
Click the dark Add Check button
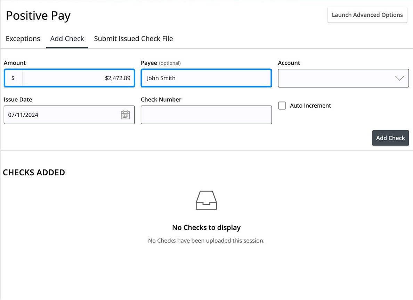pyautogui.click(x=390, y=138)
